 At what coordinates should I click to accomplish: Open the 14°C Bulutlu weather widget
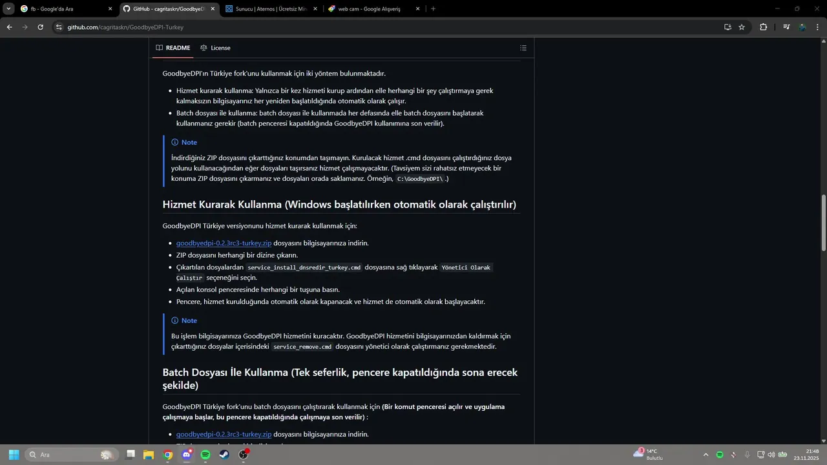(649, 455)
